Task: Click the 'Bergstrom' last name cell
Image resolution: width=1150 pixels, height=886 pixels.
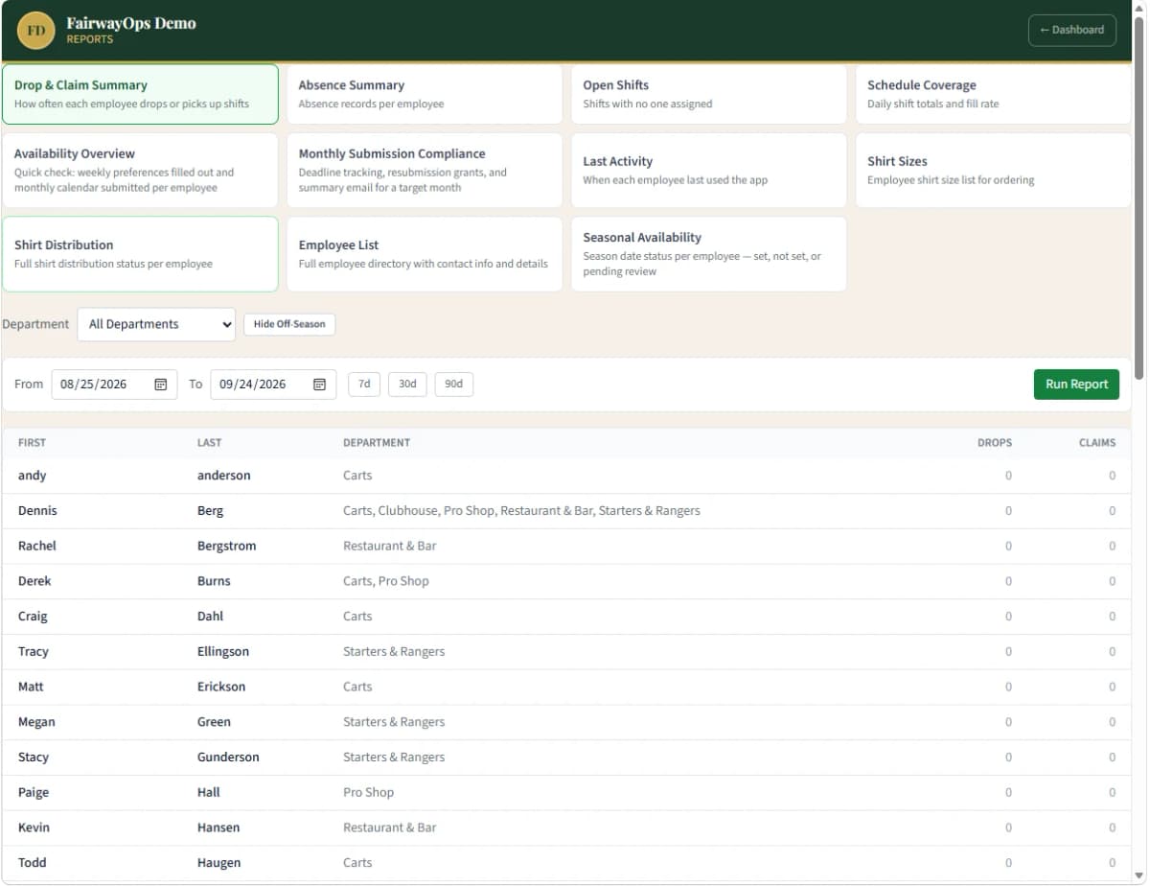Action: click(x=227, y=546)
